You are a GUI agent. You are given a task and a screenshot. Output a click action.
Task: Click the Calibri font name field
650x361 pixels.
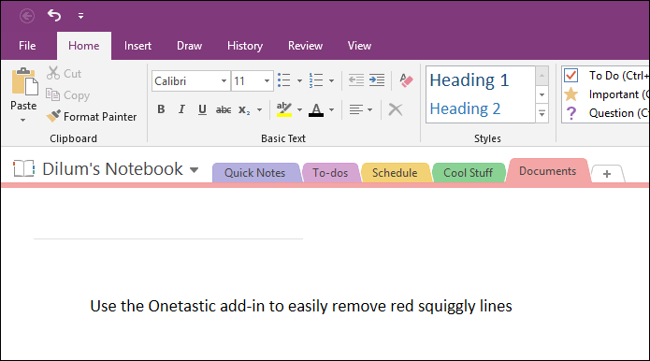[185, 80]
